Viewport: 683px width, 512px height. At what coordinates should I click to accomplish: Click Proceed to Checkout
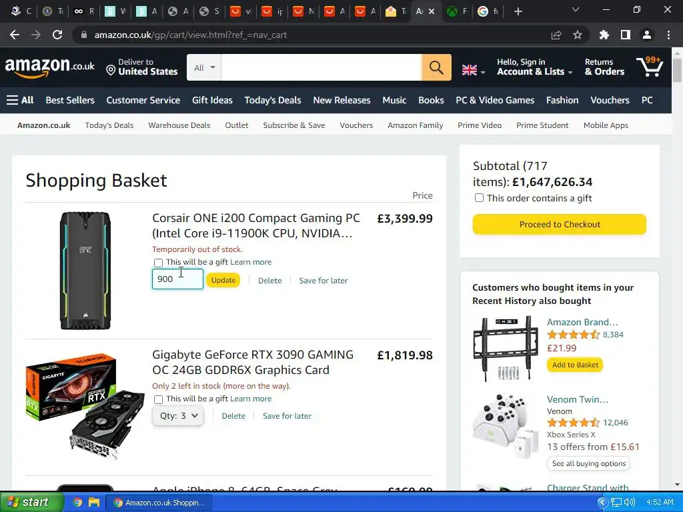click(560, 224)
